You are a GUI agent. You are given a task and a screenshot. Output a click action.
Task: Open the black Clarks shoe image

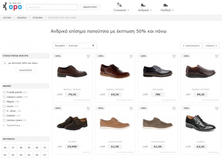point(201,123)
